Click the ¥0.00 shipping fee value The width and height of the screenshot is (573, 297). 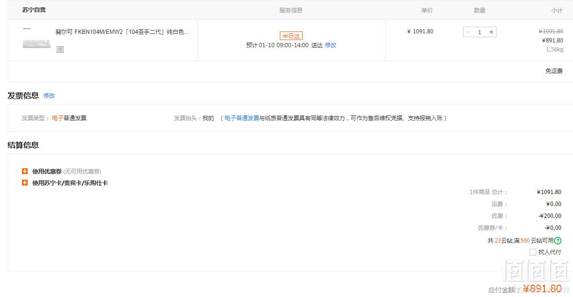[553, 204]
